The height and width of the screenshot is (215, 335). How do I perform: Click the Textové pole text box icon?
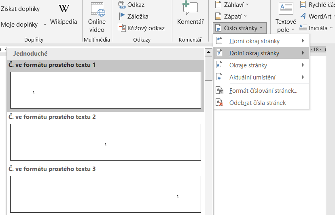coord(286,8)
